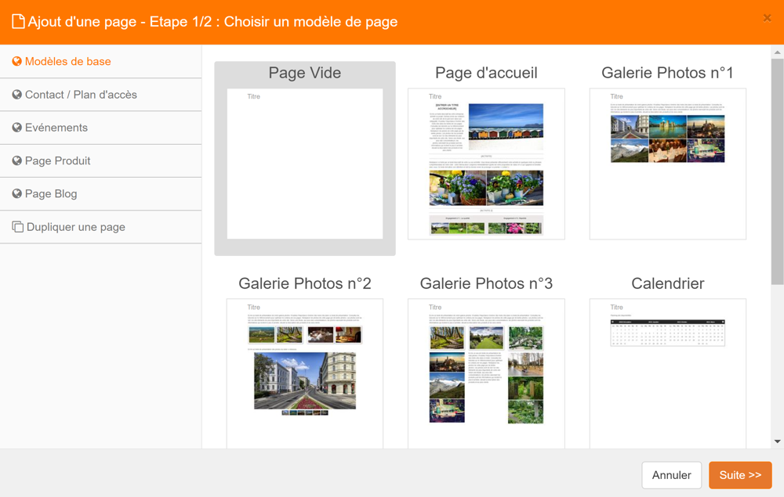
Task: Choose the Calendrier template thumbnail
Action: click(667, 373)
